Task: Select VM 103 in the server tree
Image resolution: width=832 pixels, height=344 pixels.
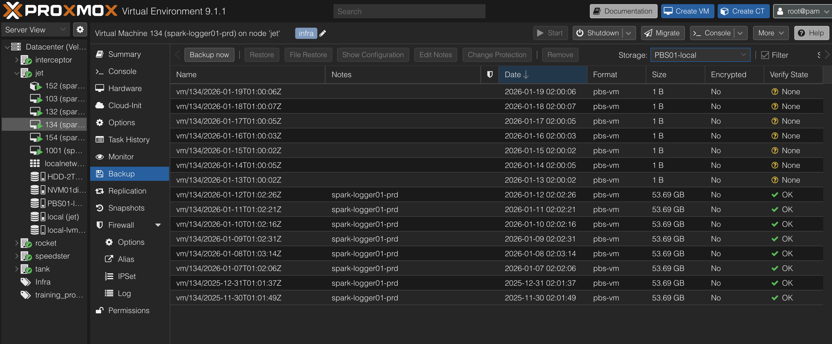Action: [x=44, y=98]
